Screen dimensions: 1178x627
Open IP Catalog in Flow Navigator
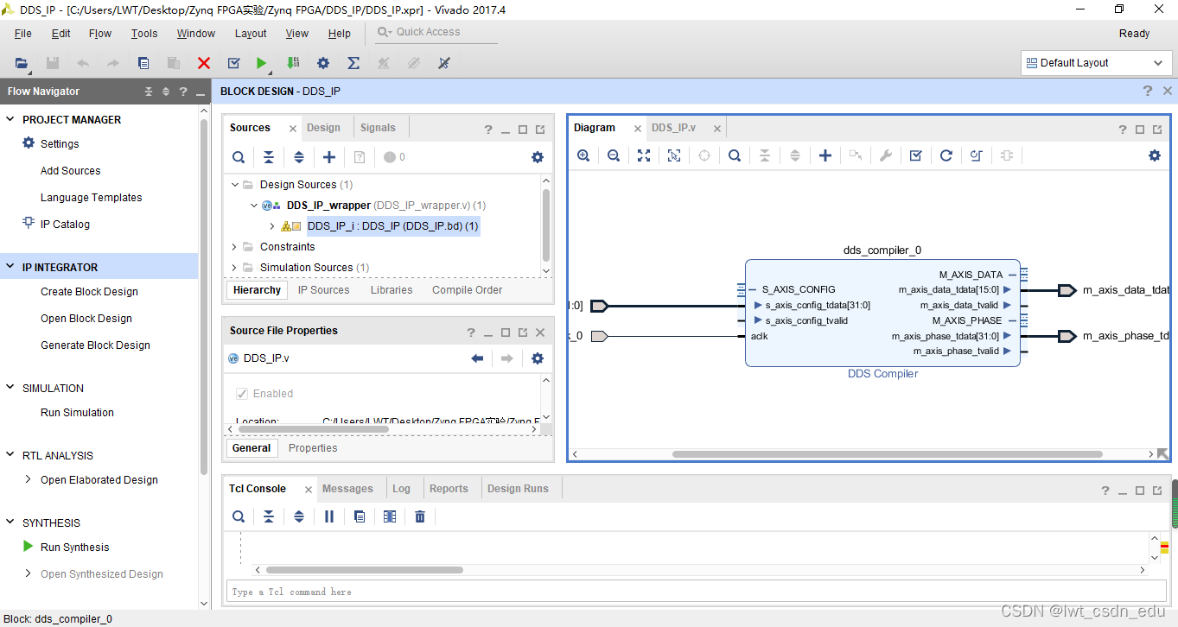pyautogui.click(x=65, y=225)
